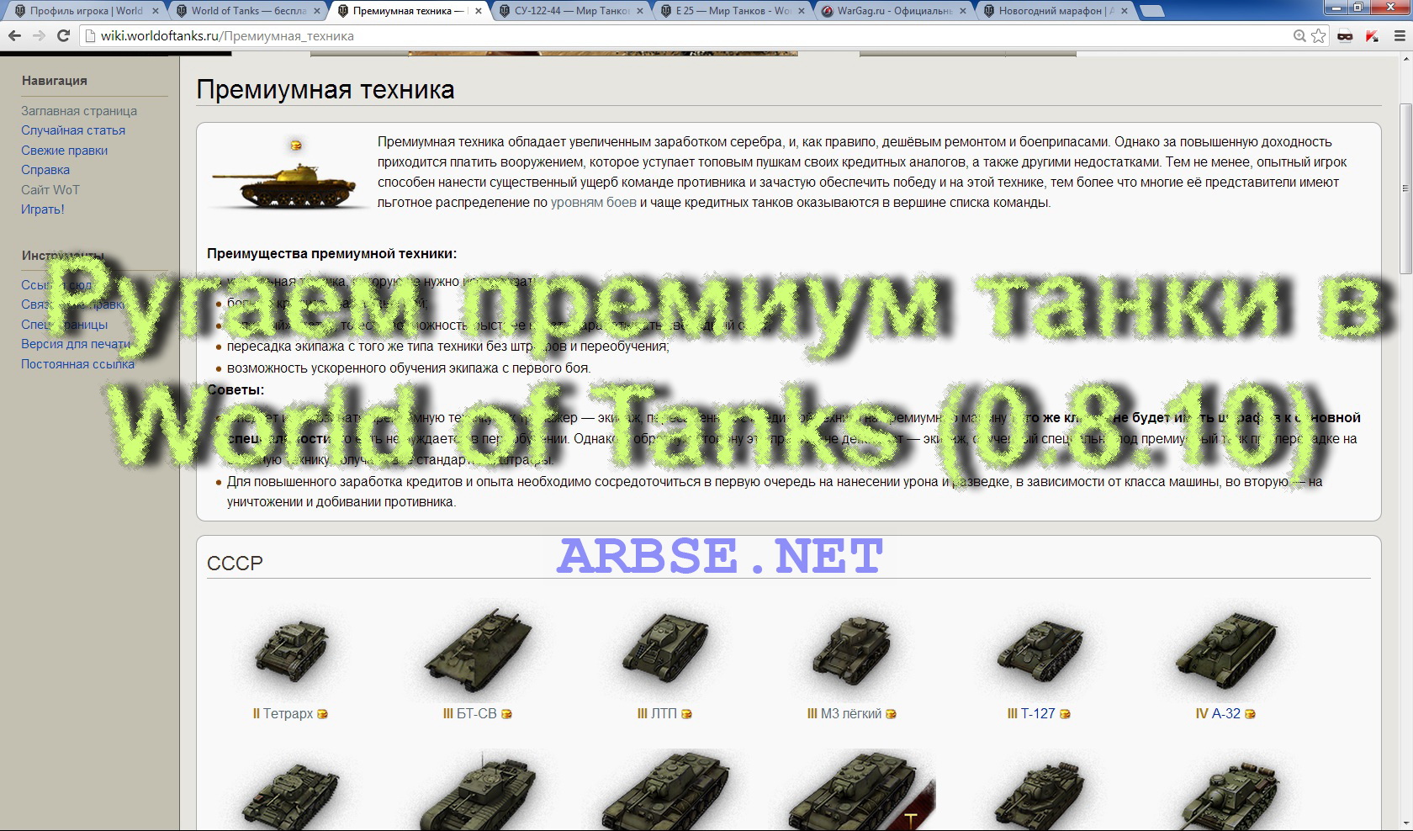Follow the 'уровням боев' link in the intro text
Image resolution: width=1413 pixels, height=831 pixels.
(x=594, y=203)
